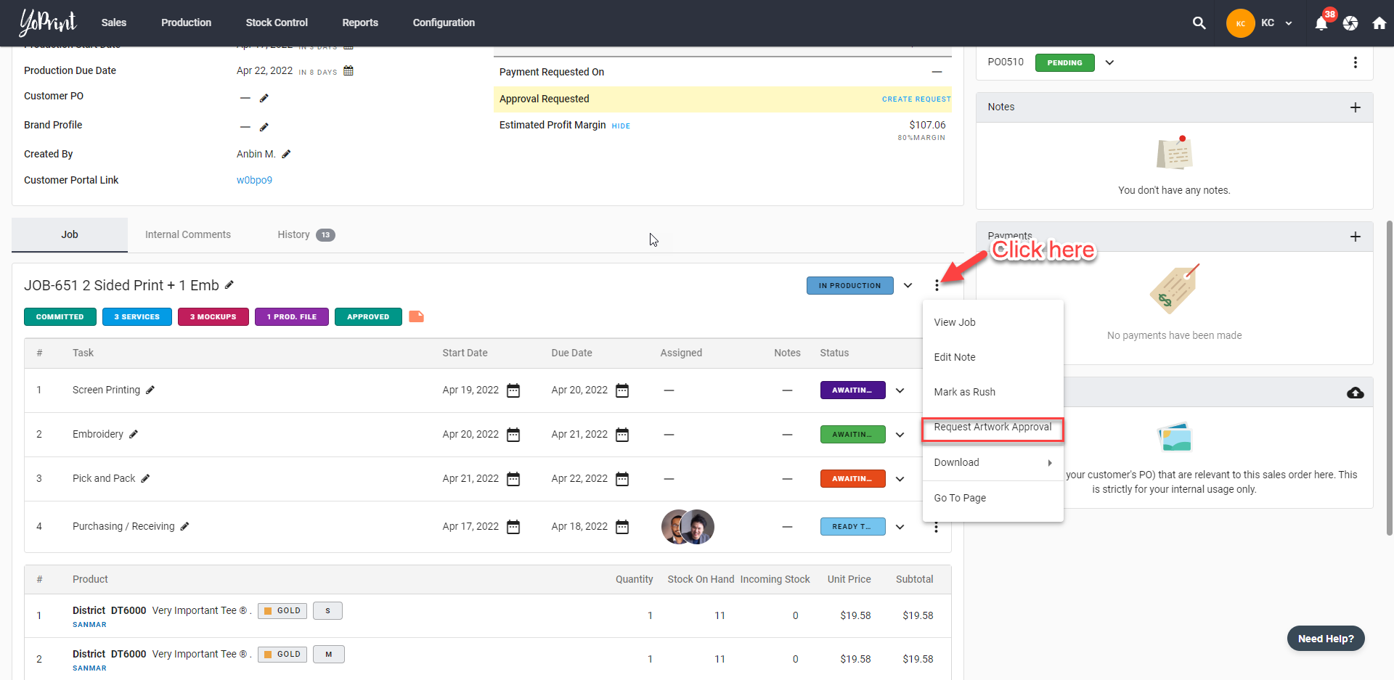Screen dimensions: 1394x680
Task: Open the Production Due Date calendar picker
Action: pyautogui.click(x=348, y=70)
